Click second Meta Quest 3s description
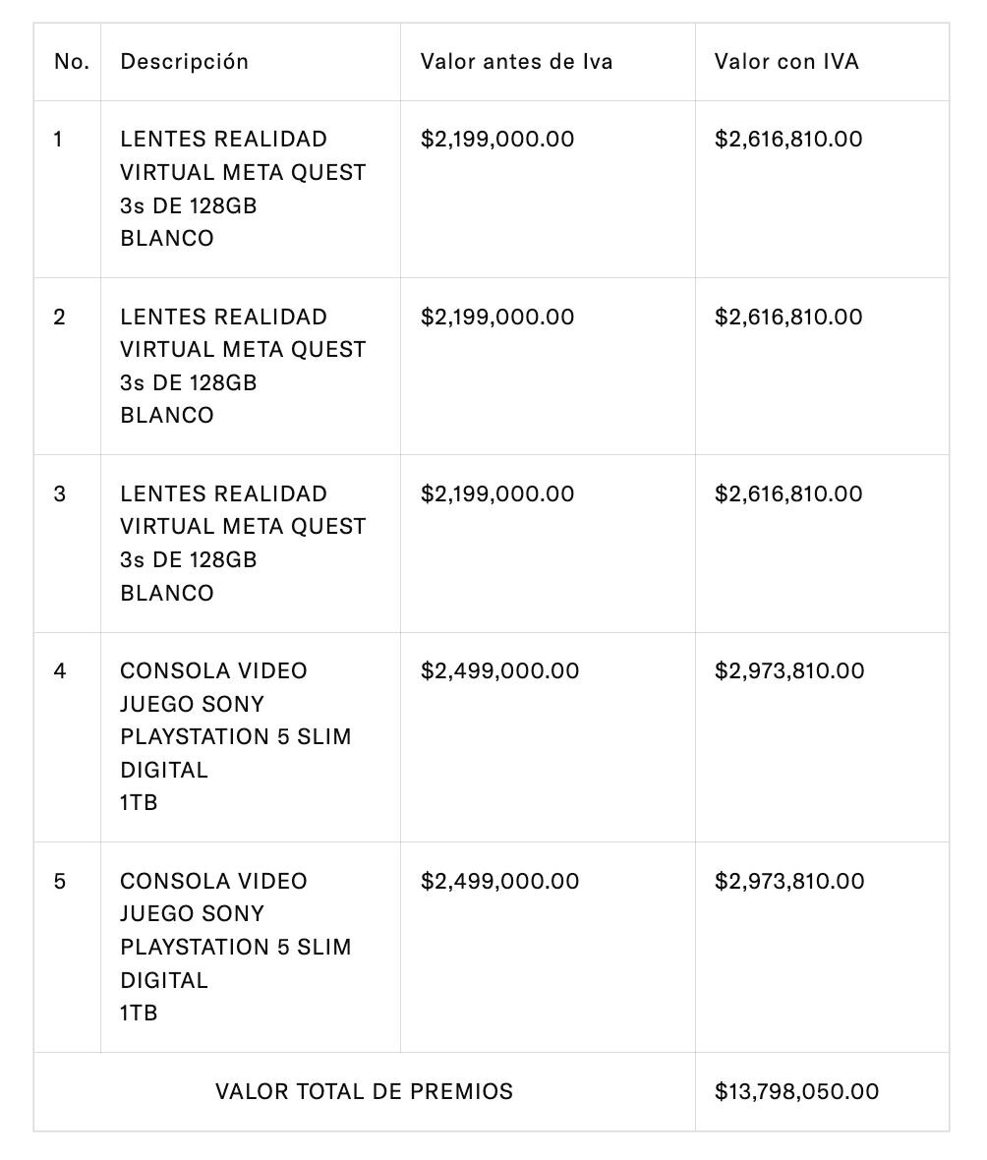 coord(242,366)
